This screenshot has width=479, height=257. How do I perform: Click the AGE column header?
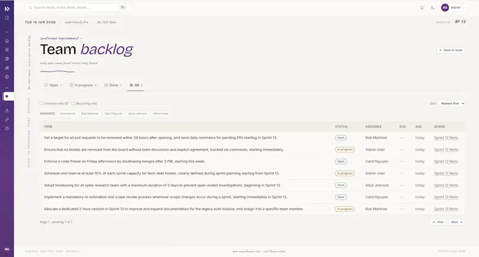[419, 127]
